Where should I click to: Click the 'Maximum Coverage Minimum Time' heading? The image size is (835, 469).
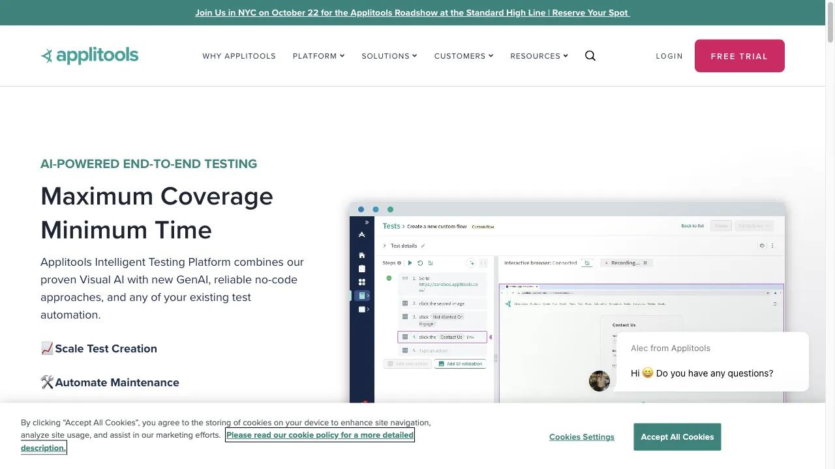click(x=157, y=213)
